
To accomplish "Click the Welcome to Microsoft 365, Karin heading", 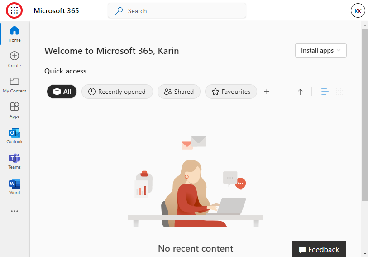I will [112, 51].
